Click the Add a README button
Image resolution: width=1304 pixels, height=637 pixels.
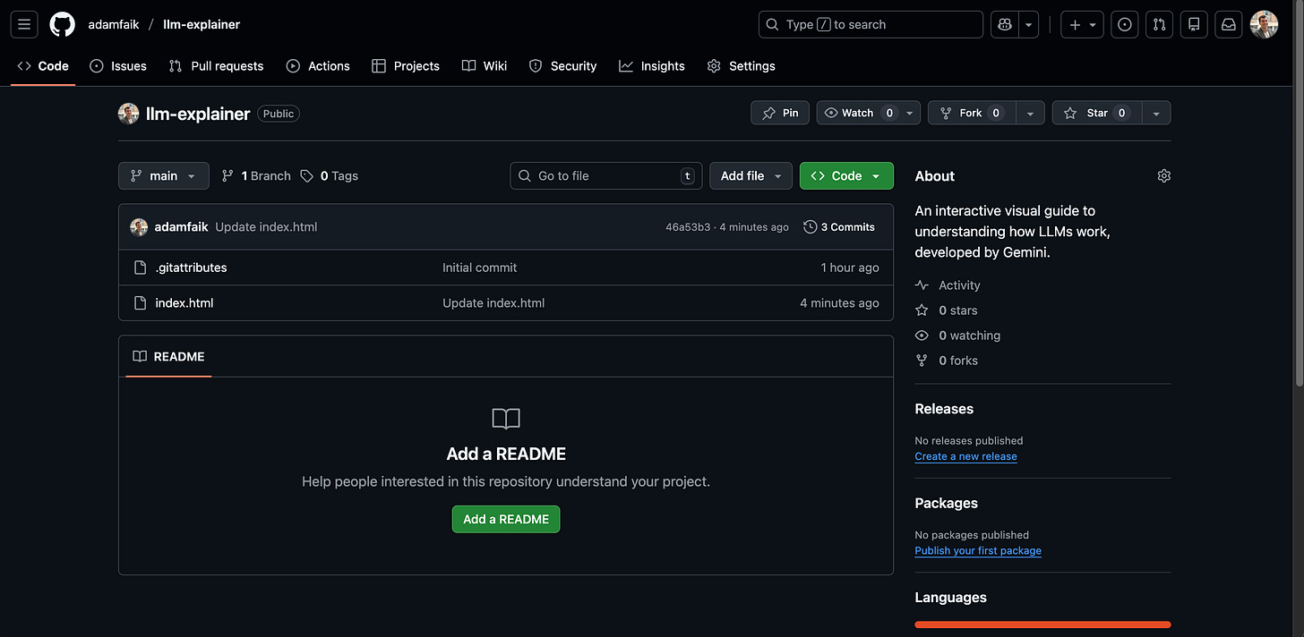coord(506,519)
